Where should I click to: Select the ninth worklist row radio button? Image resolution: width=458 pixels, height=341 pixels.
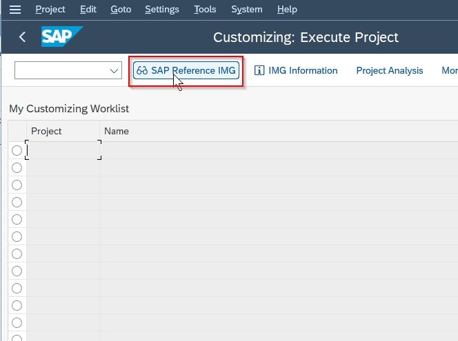[17, 288]
